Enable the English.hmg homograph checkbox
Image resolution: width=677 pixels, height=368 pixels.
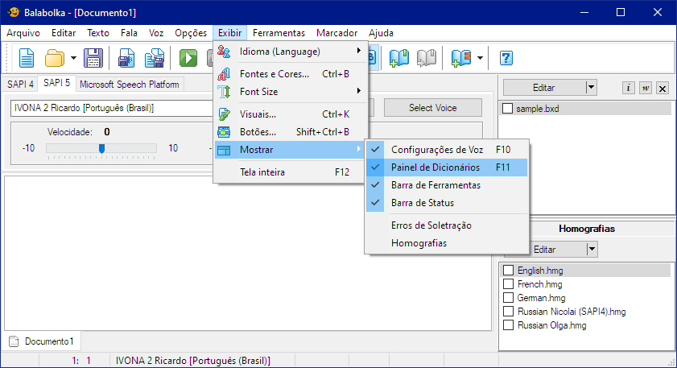[508, 271]
